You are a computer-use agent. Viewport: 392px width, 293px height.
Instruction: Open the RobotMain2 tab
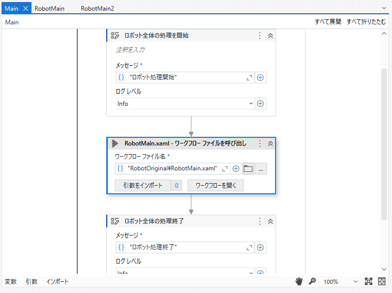pyautogui.click(x=98, y=9)
